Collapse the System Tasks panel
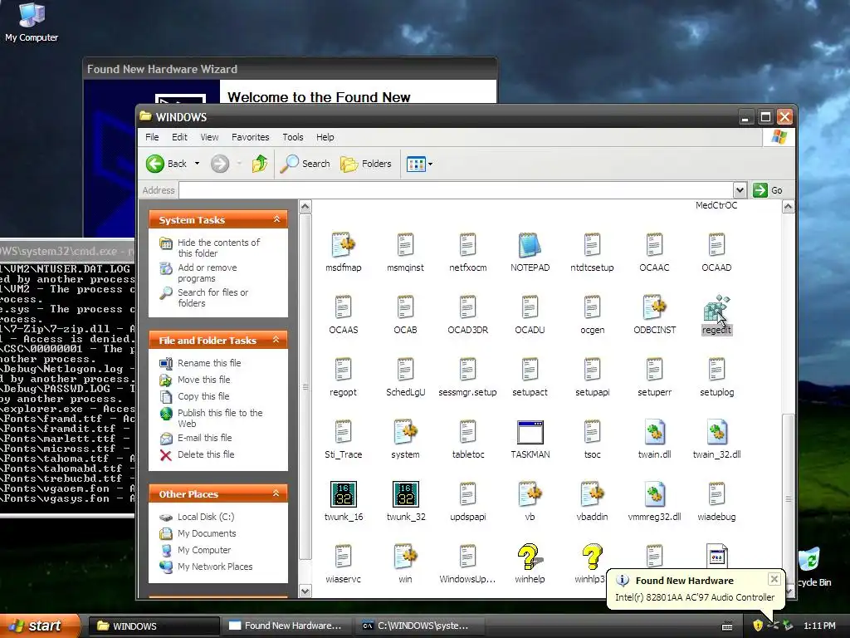Viewport: 850px width, 638px height. pyautogui.click(x=276, y=219)
